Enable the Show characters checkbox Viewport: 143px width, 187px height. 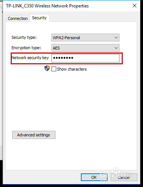54,69
